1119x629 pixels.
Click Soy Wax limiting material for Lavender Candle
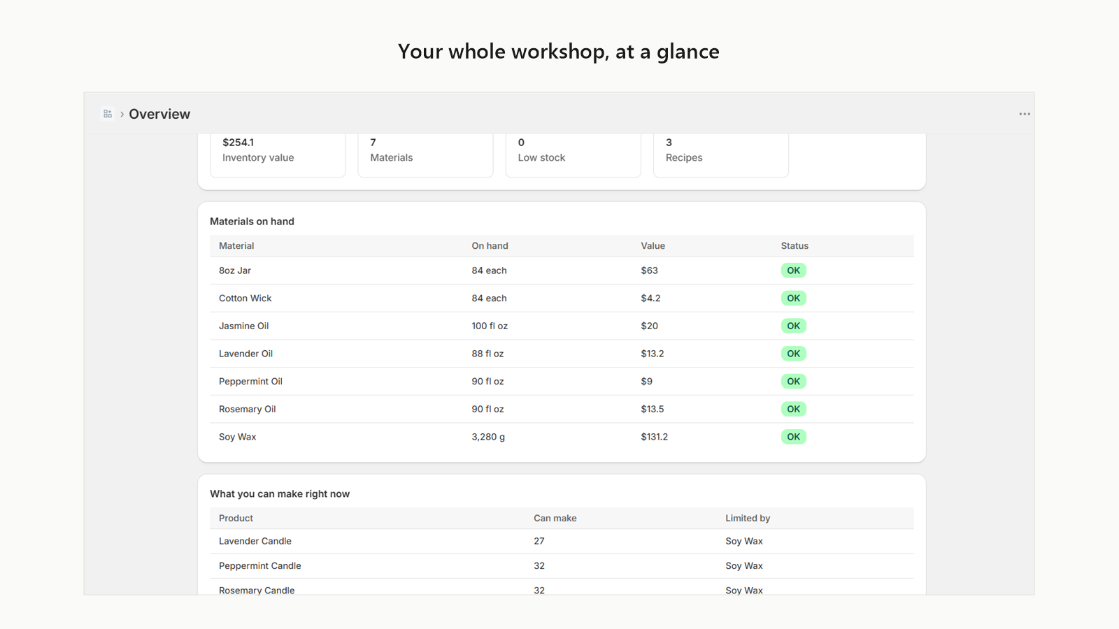pos(744,541)
